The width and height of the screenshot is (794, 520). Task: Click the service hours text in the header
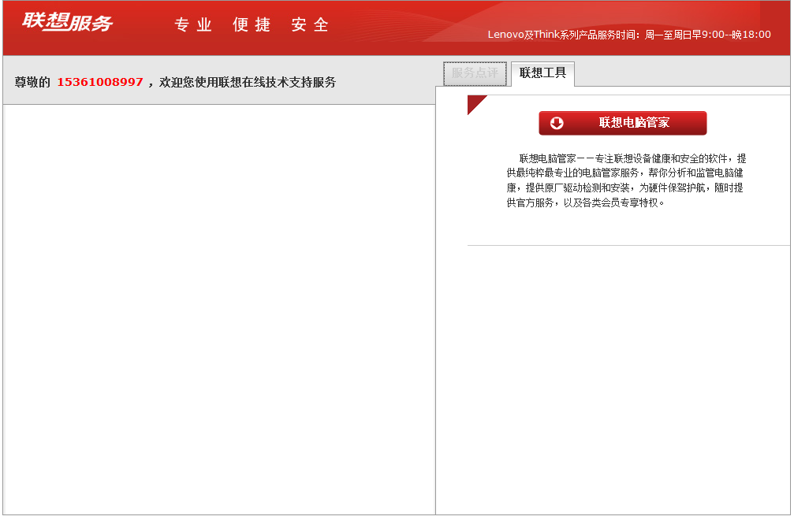pyautogui.click(x=629, y=35)
